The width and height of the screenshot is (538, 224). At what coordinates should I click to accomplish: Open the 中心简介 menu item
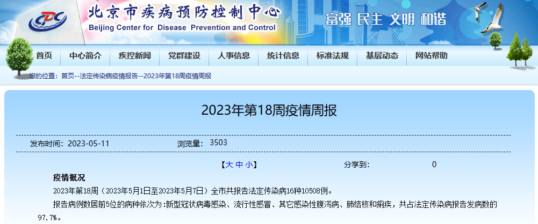[85, 55]
